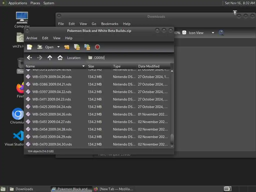
Task: Open the Archive menu
Action: pyautogui.click(x=32, y=38)
